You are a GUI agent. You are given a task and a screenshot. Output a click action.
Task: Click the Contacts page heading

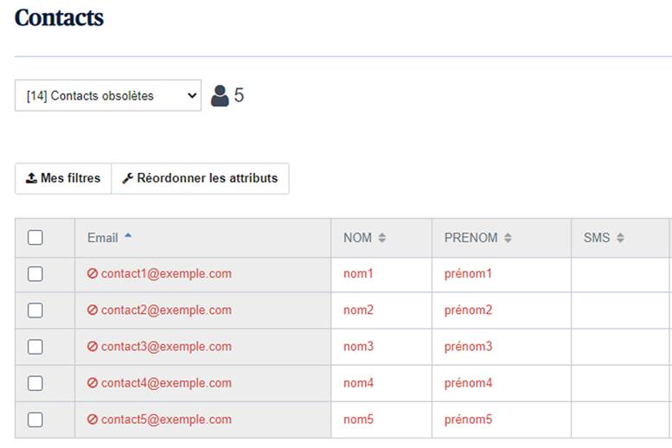coord(59,17)
